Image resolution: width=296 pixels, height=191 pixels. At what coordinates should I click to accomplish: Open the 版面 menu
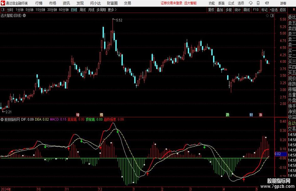coord(221,3)
